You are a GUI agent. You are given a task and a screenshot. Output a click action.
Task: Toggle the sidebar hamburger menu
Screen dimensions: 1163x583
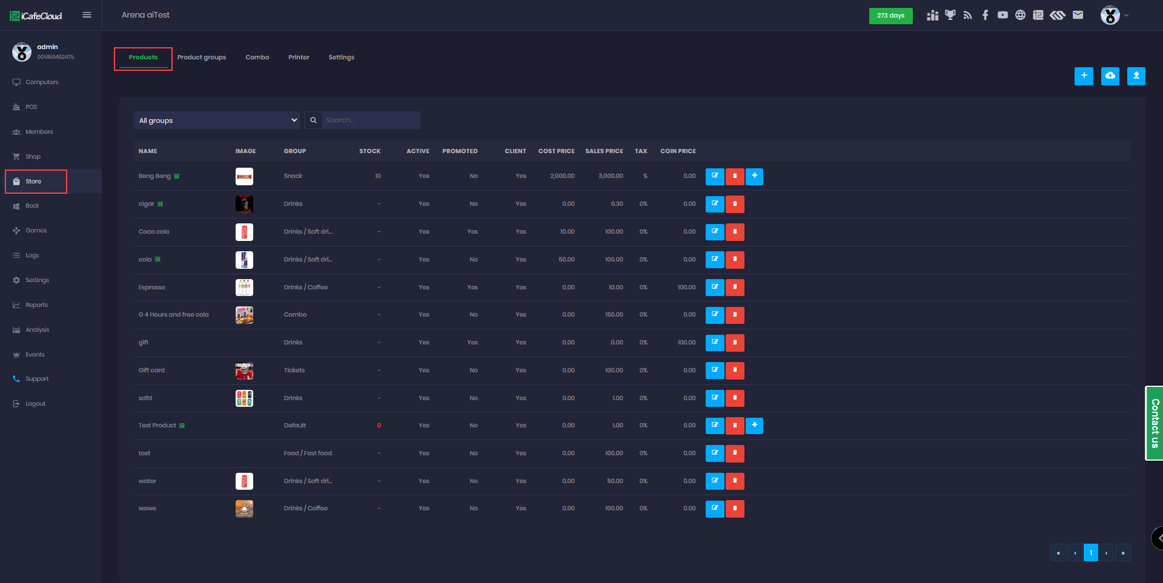pos(87,15)
